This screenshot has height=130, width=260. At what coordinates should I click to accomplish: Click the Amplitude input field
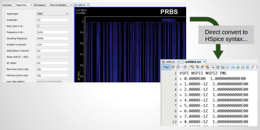53,20
